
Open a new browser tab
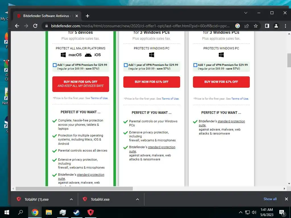(x=88, y=16)
